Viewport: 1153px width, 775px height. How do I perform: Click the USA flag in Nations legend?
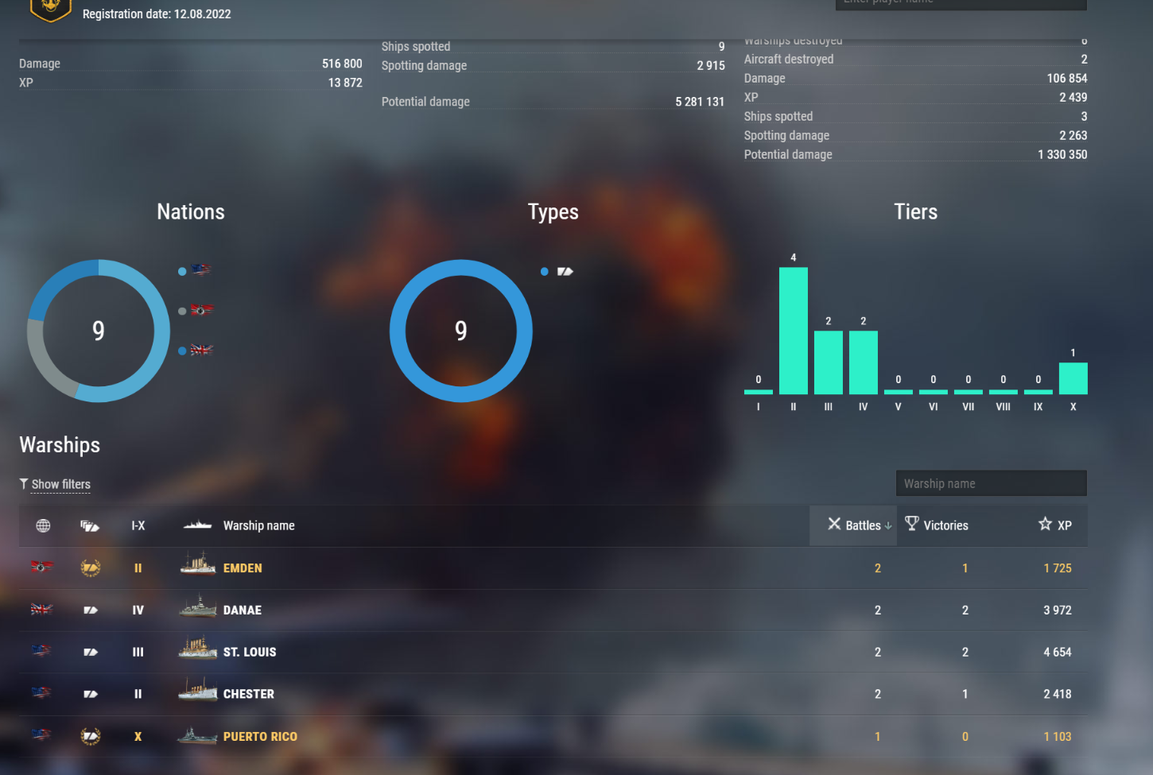(x=201, y=270)
